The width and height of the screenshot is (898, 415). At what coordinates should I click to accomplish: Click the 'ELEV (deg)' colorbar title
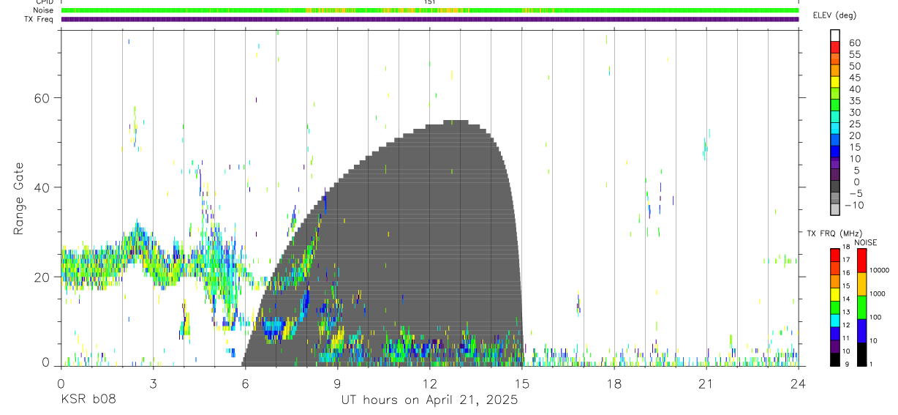(x=834, y=15)
